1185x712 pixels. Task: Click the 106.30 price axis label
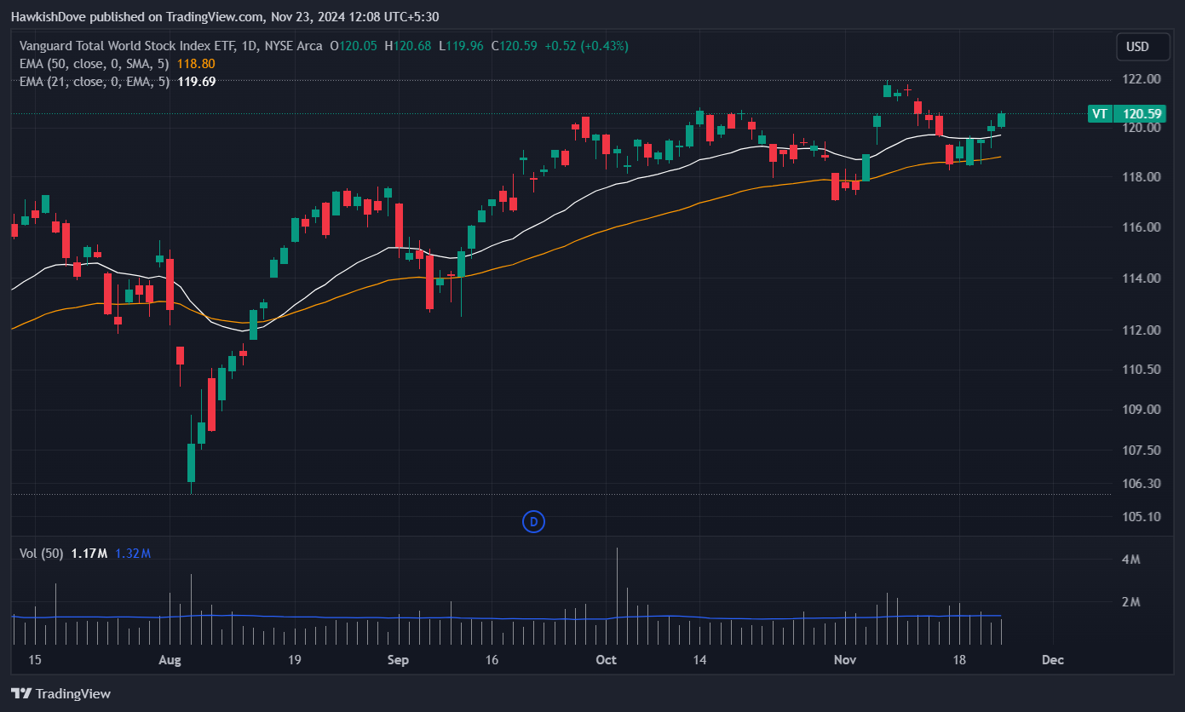coord(1142,484)
